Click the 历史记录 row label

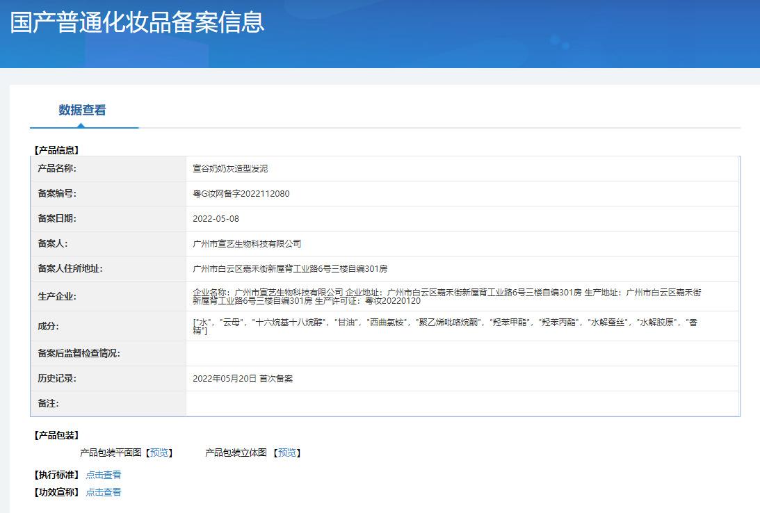pos(57,379)
